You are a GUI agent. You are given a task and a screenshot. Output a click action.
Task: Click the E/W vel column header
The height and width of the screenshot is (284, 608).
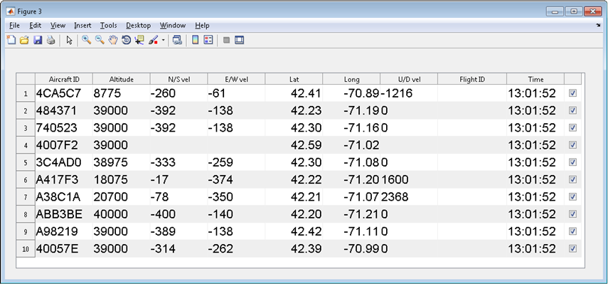point(237,79)
